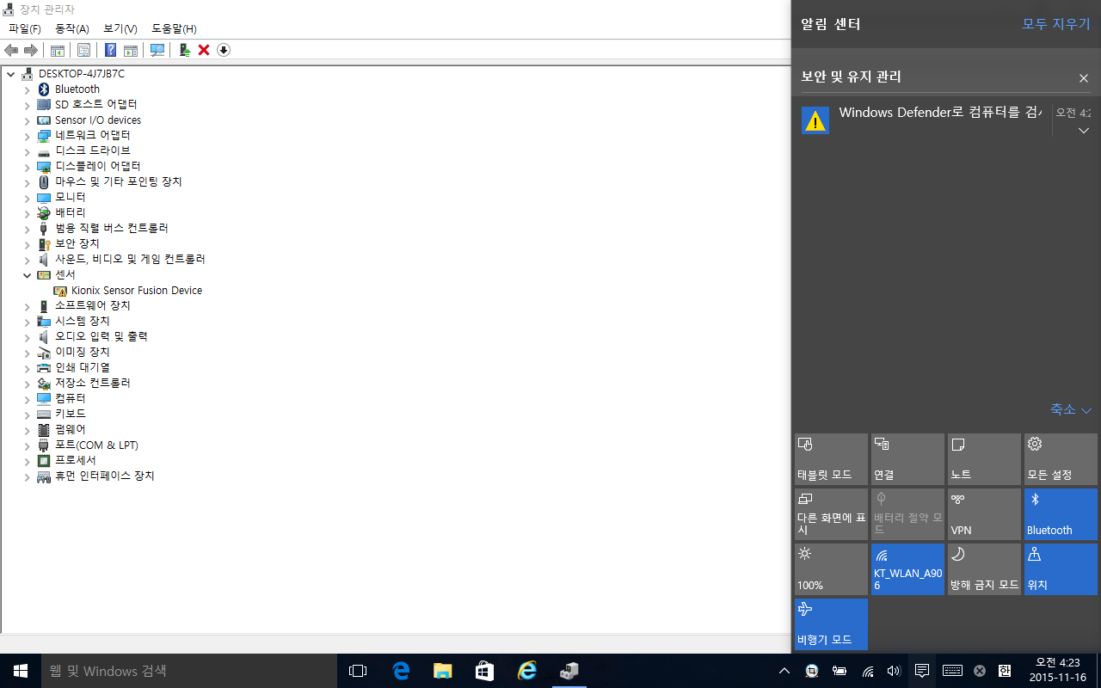
Task: Expand the 시스템 장치 node arrow
Action: pos(27,322)
